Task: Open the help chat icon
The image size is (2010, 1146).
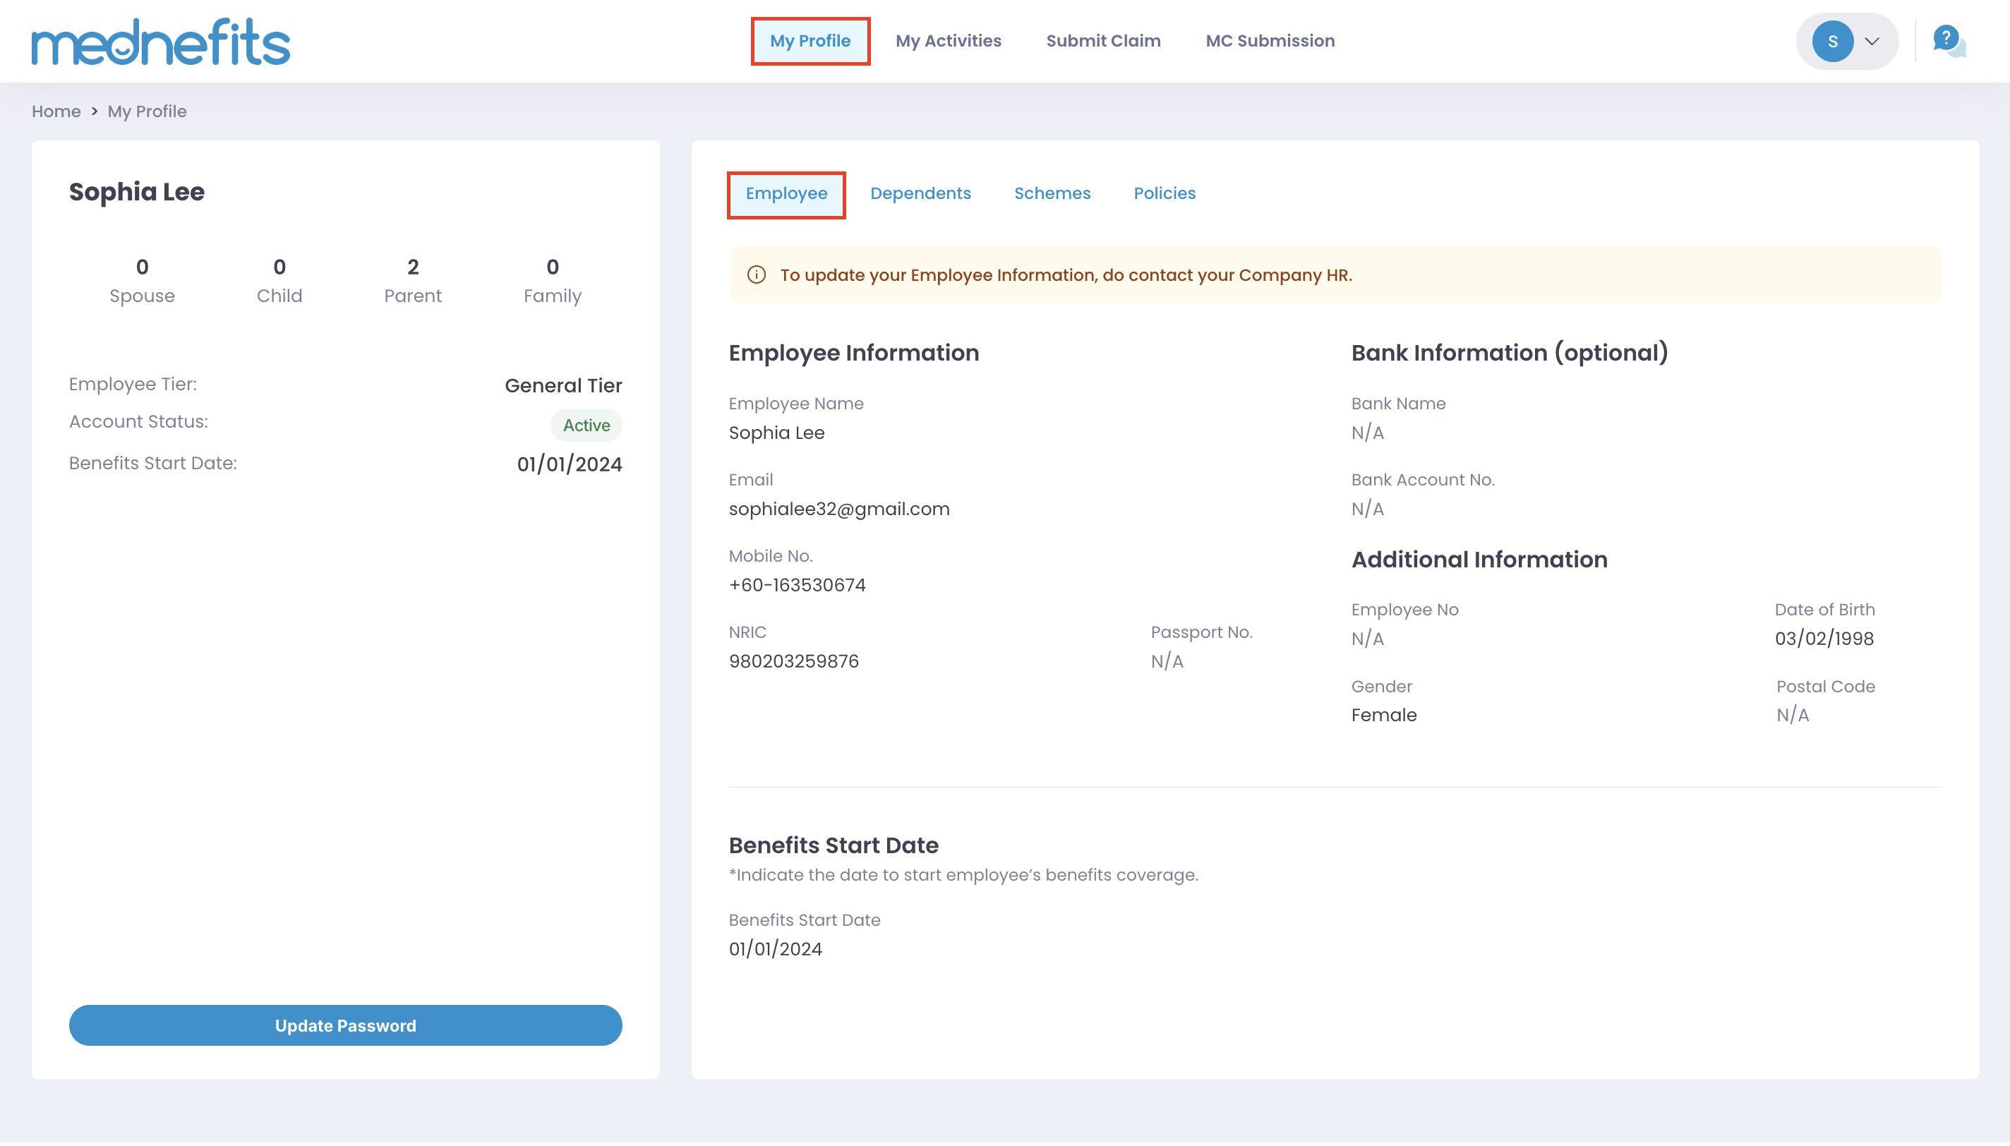Action: tap(1949, 40)
